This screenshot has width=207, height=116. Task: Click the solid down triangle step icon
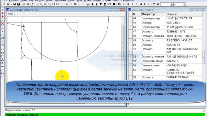pyautogui.click(x=101, y=4)
